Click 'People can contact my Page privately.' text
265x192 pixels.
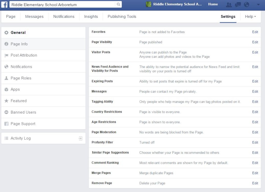pyautogui.click(x=168, y=92)
